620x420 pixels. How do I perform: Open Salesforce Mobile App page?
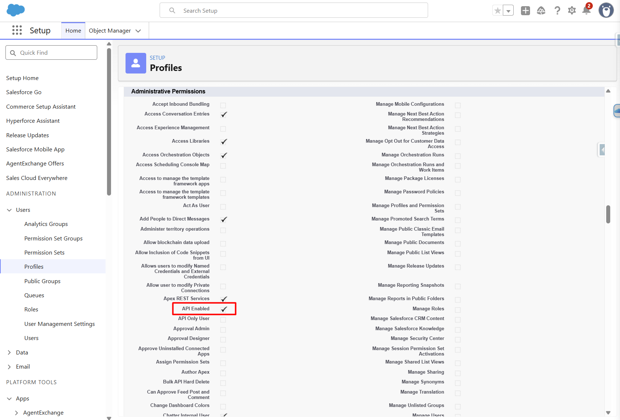tap(35, 150)
